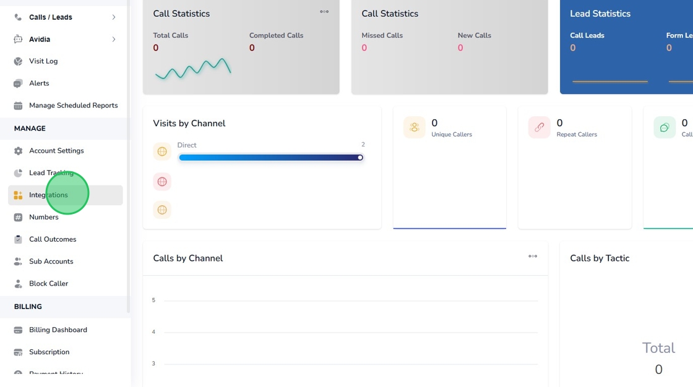Open the Billing Dashboard link
The image size is (693, 387).
point(58,330)
